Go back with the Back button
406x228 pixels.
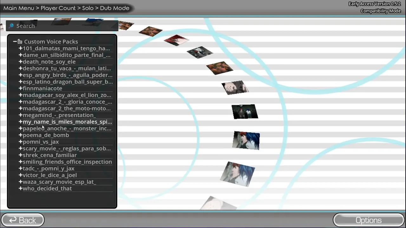click(23, 220)
